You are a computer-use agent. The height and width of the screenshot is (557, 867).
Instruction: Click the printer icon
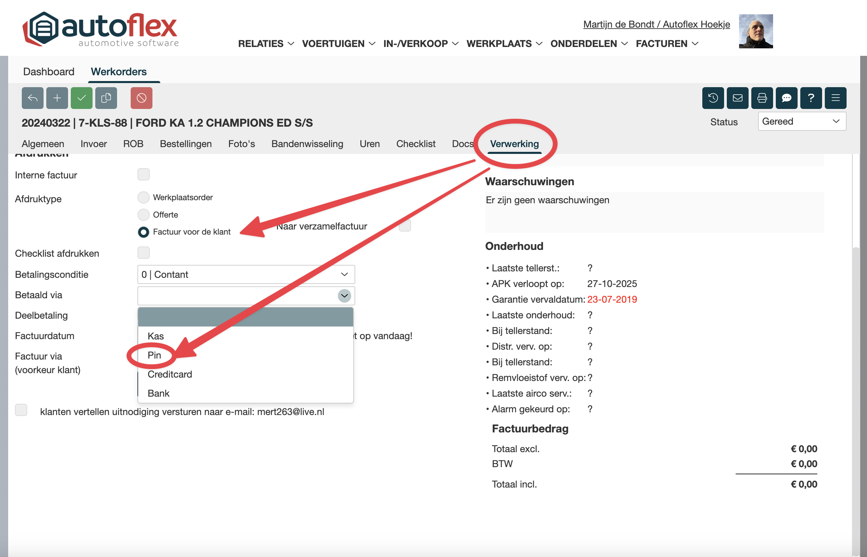(x=762, y=98)
